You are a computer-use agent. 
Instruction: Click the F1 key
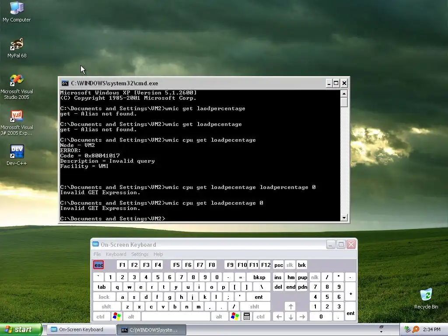click(x=122, y=265)
